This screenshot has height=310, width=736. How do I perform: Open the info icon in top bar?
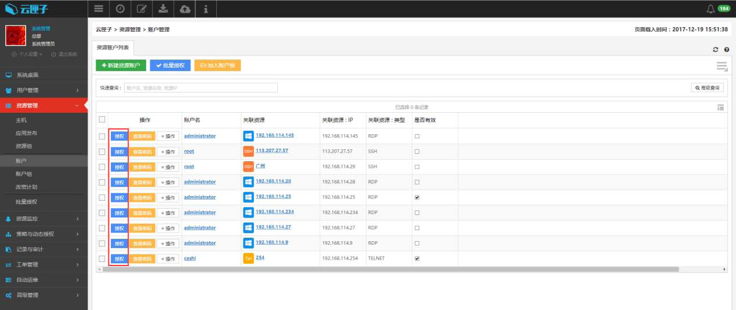click(x=206, y=9)
